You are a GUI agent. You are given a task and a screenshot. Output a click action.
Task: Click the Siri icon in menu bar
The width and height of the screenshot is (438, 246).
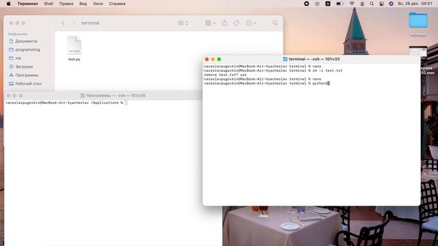click(391, 3)
